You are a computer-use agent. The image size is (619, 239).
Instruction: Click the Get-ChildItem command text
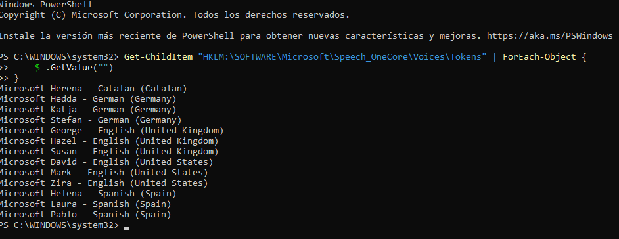158,56
